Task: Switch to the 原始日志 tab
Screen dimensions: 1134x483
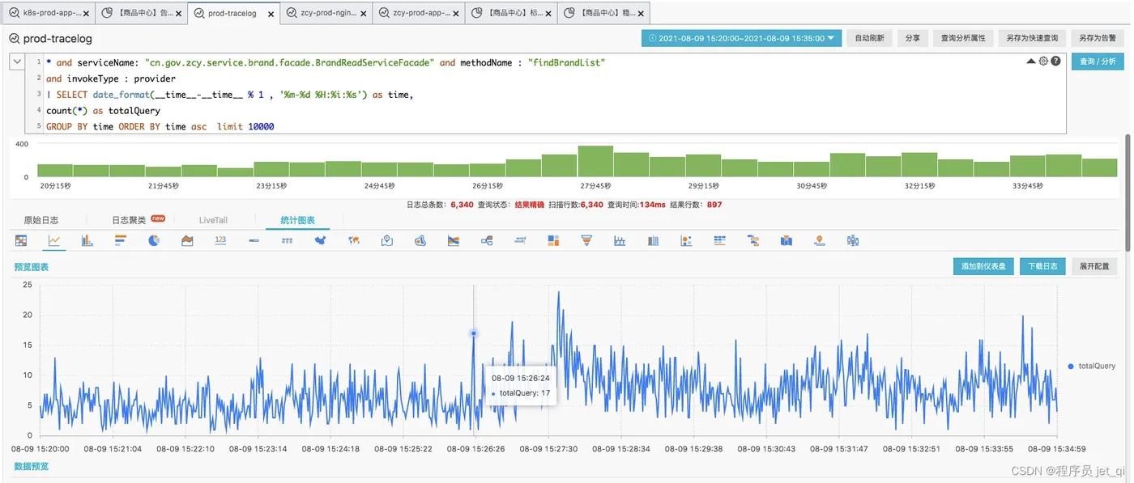Action: point(41,220)
